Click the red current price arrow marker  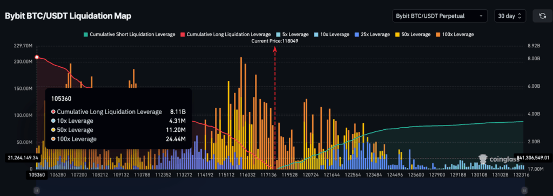point(275,50)
